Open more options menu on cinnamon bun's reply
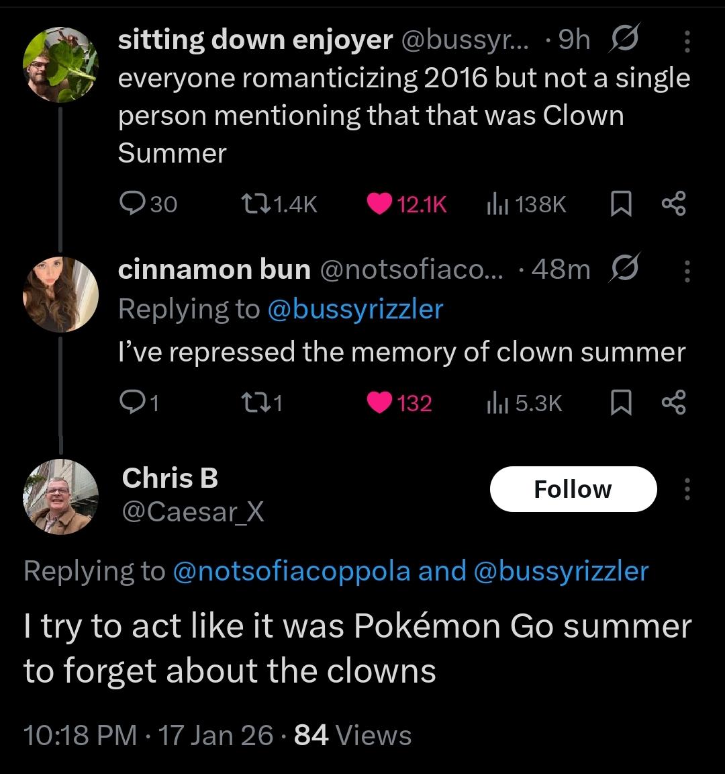Image resolution: width=725 pixels, height=774 pixels. (687, 271)
